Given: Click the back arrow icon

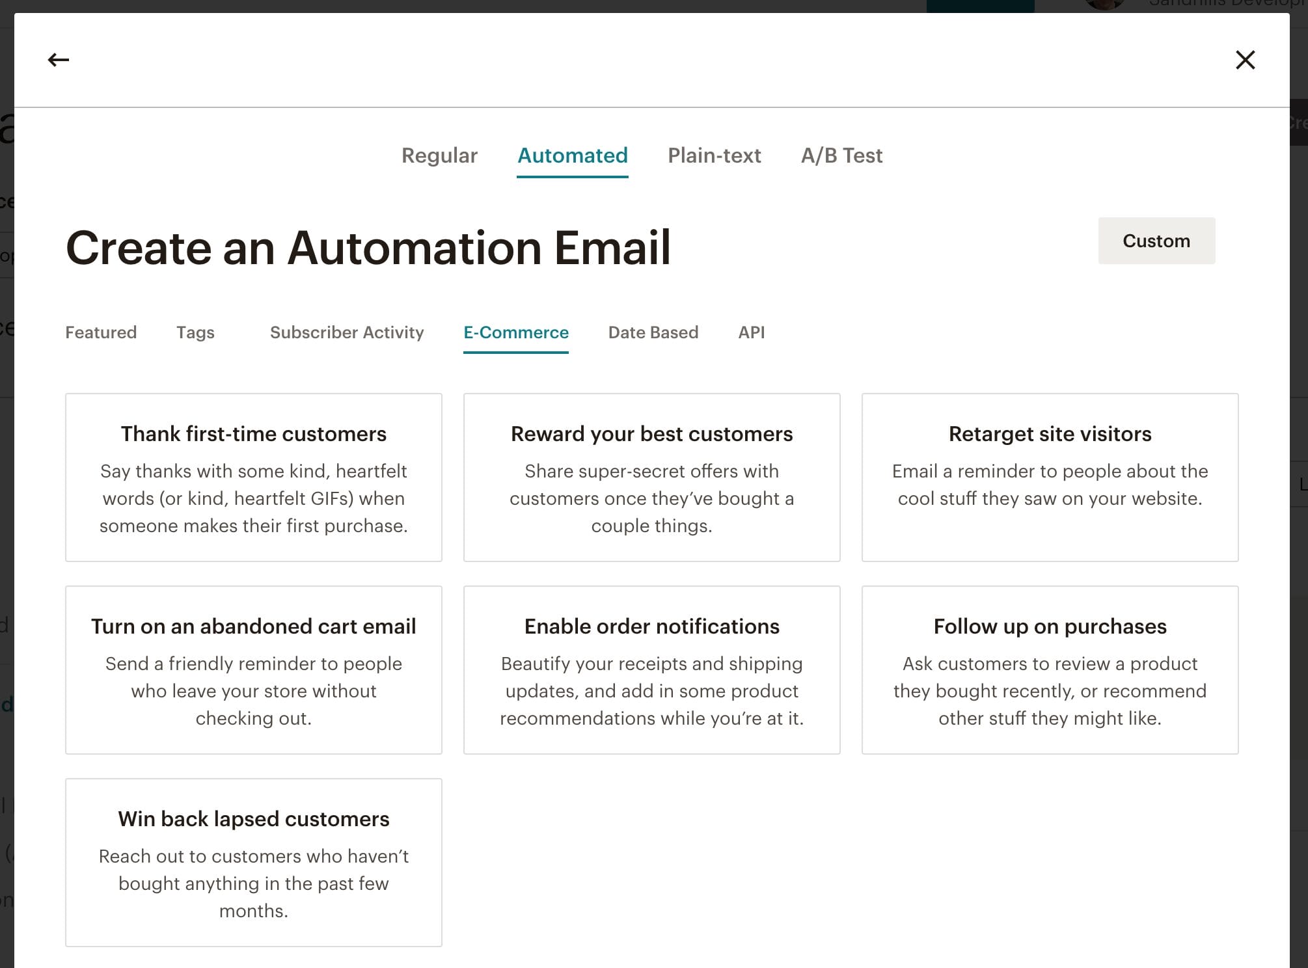Looking at the screenshot, I should pyautogui.click(x=59, y=60).
